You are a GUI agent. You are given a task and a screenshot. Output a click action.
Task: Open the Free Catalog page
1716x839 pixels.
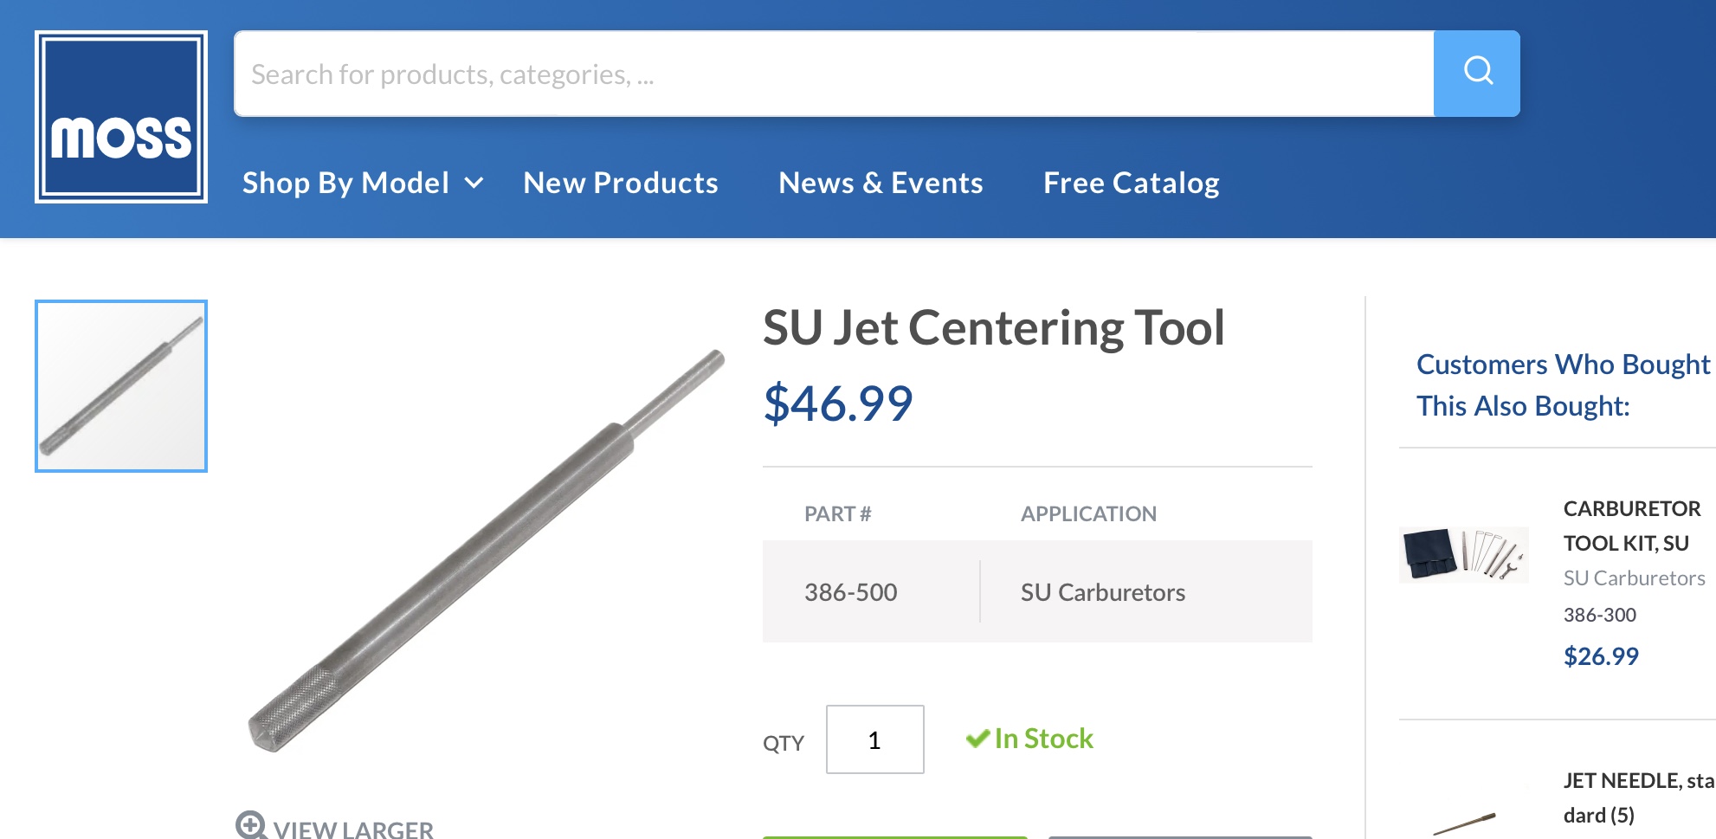pyautogui.click(x=1131, y=183)
